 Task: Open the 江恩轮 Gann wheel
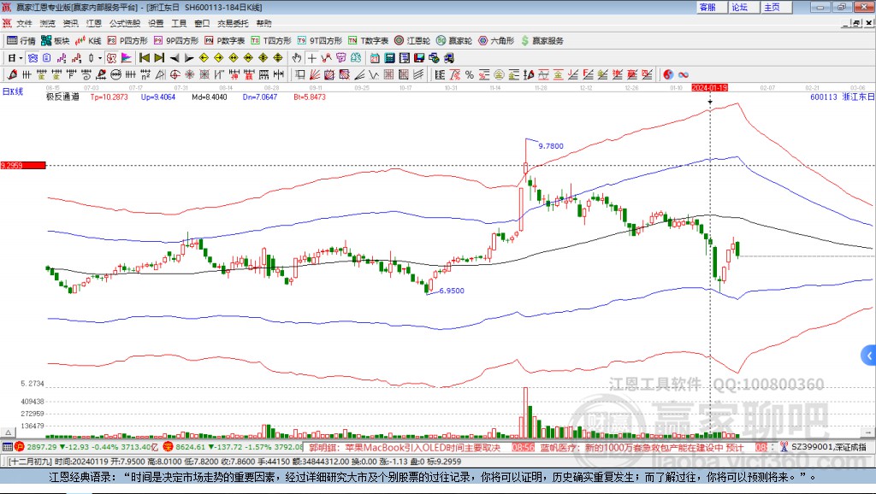tap(412, 41)
